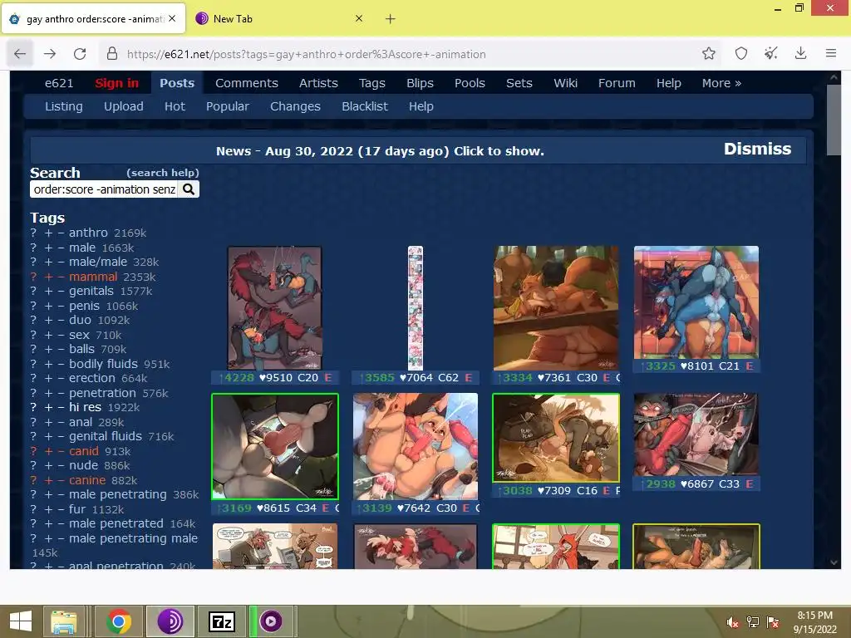Click the anthro tag name link
The height and width of the screenshot is (638, 851).
tap(88, 233)
